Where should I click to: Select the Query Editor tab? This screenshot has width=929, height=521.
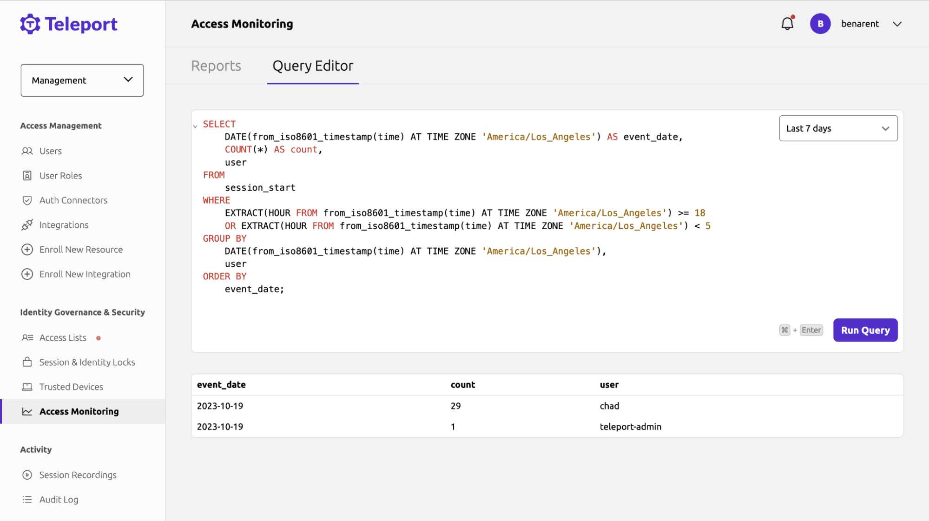[x=312, y=66]
